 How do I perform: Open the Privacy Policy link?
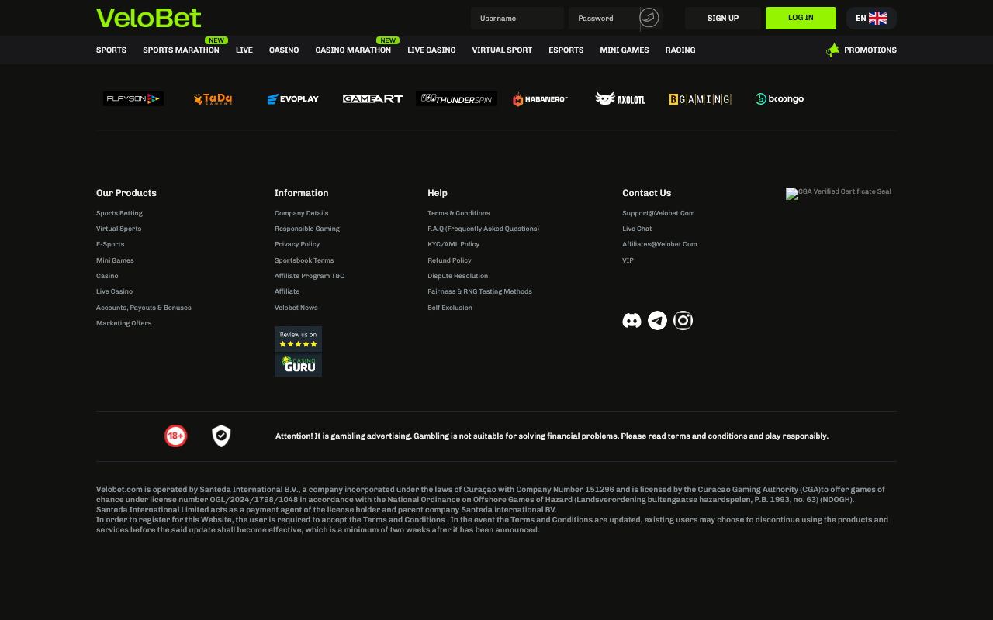click(297, 244)
